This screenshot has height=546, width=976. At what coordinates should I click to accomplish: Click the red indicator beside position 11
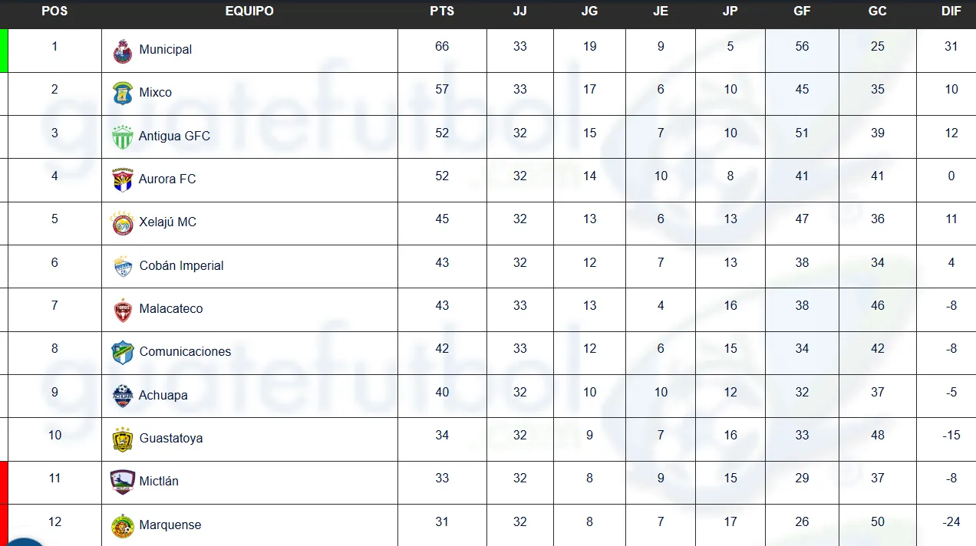4,482
